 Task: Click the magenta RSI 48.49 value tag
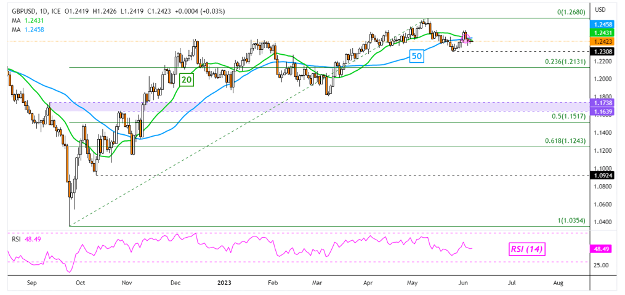coord(602,248)
